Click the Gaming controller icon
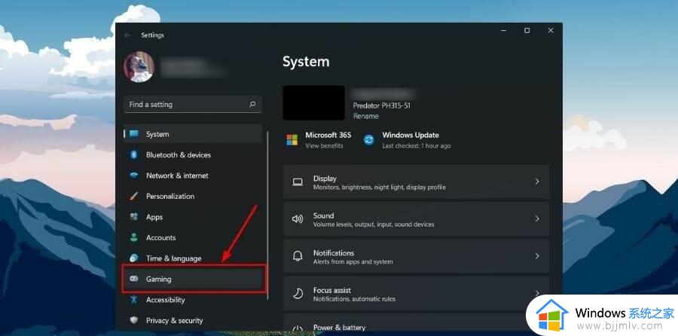 pos(134,279)
